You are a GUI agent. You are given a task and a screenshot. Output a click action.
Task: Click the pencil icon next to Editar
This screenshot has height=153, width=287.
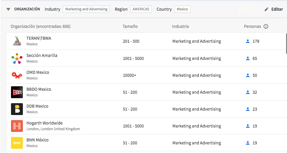tap(266, 9)
